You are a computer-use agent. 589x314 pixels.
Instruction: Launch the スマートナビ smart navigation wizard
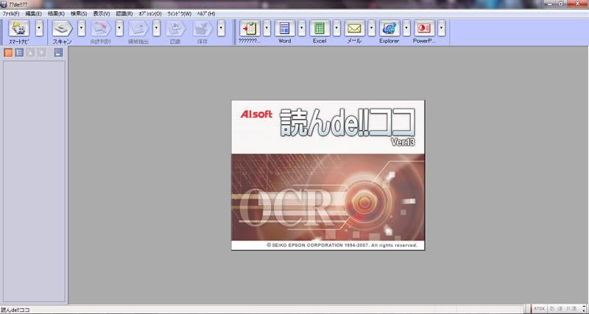[x=19, y=29]
